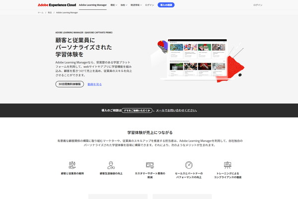Expand the 関連情報 dropdown menu
The width and height of the screenshot is (298, 199).
point(136,5)
